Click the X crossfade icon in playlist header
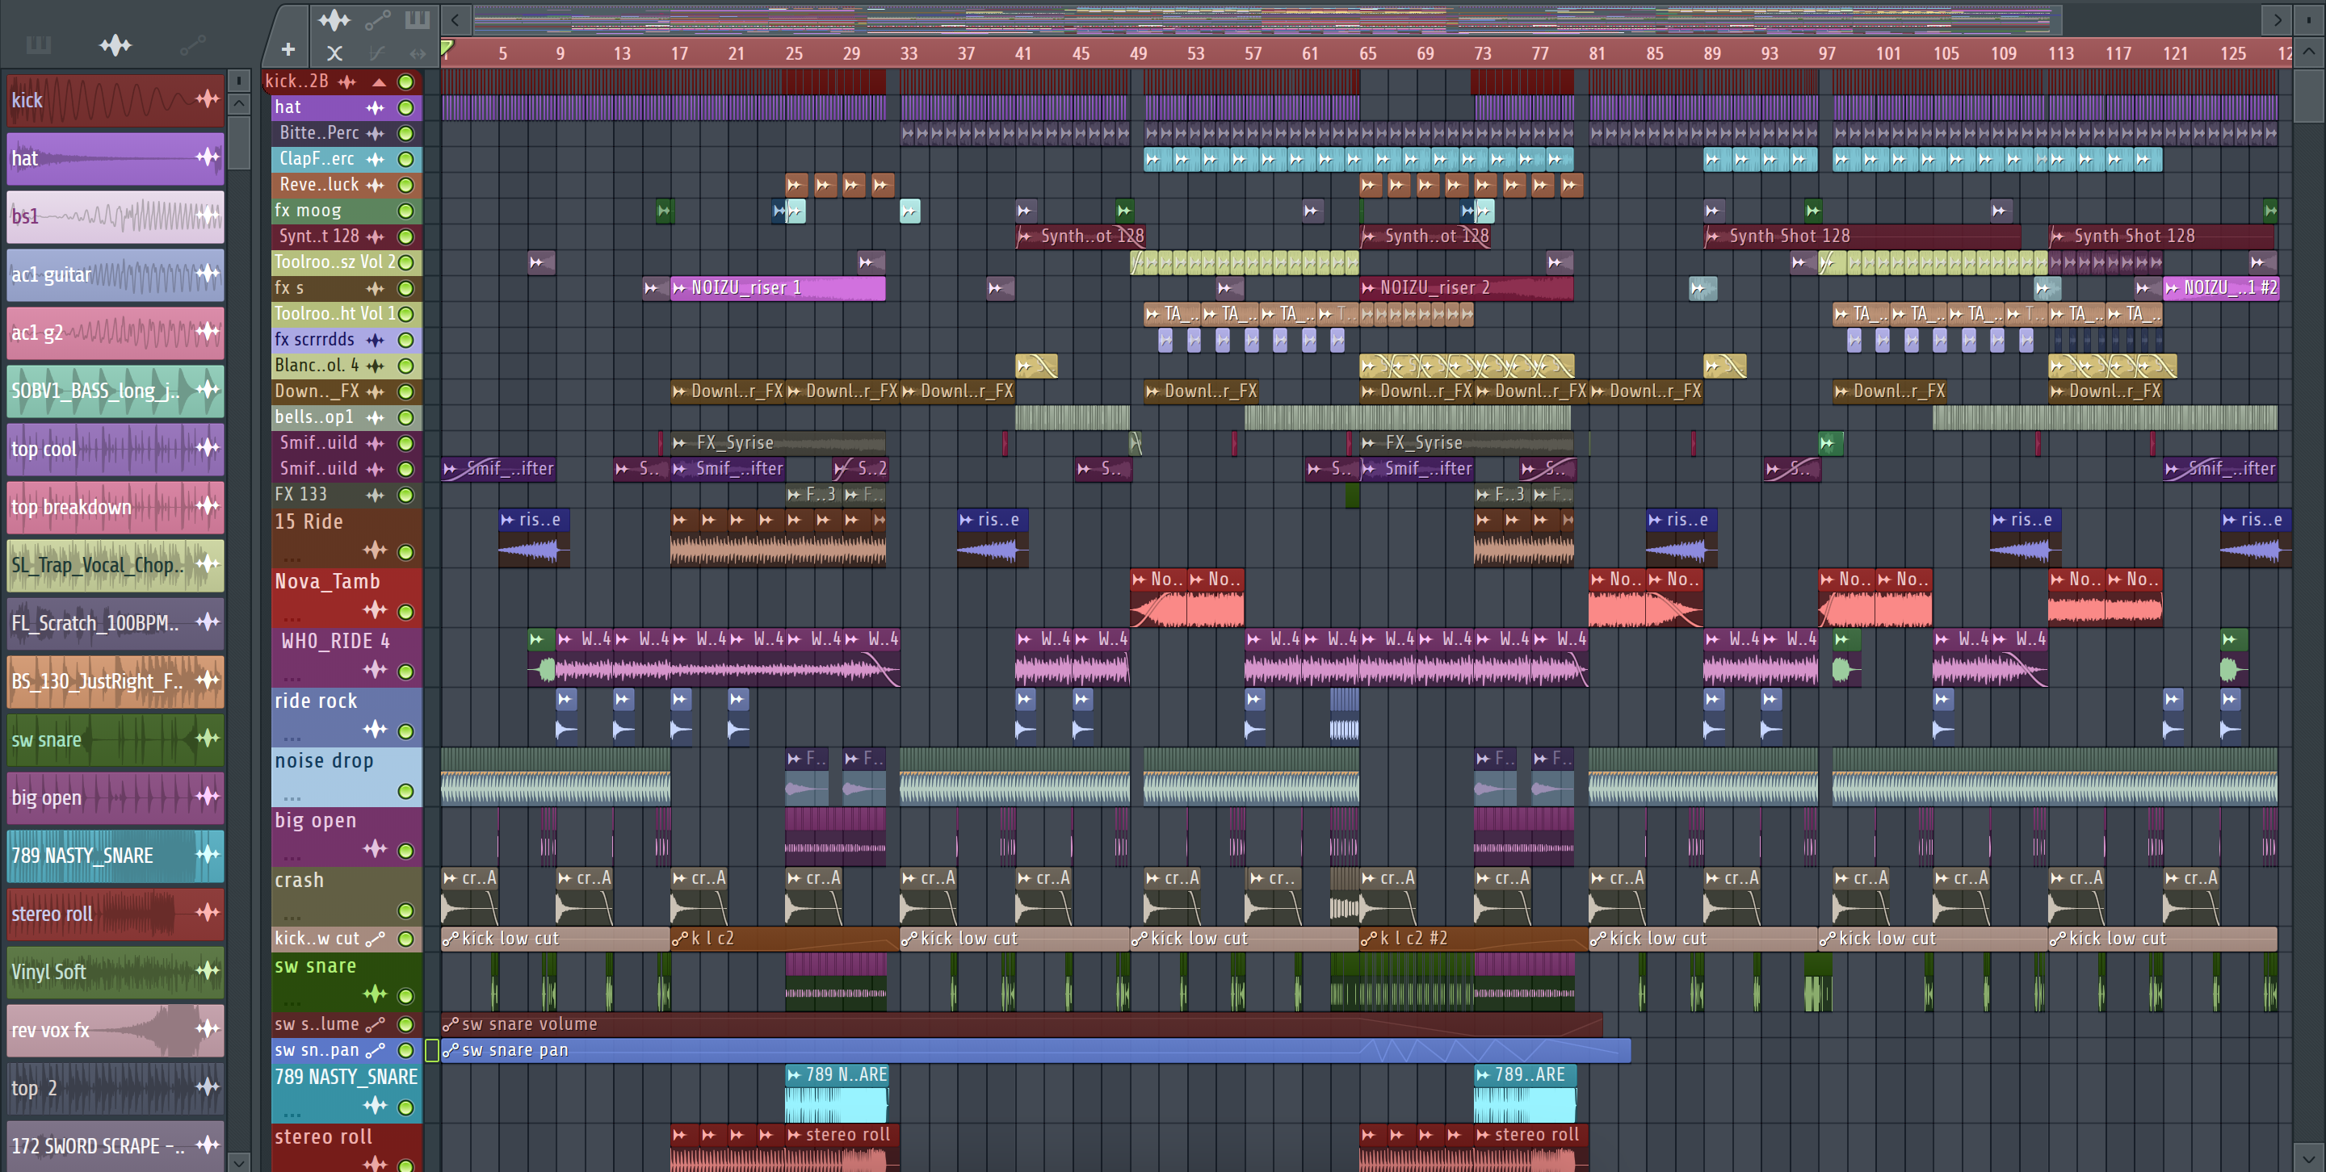Viewport: 2326px width, 1172px height. point(334,53)
